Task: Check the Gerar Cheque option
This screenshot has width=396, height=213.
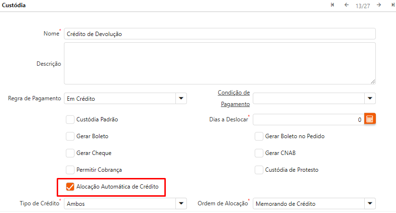Action: click(70, 153)
